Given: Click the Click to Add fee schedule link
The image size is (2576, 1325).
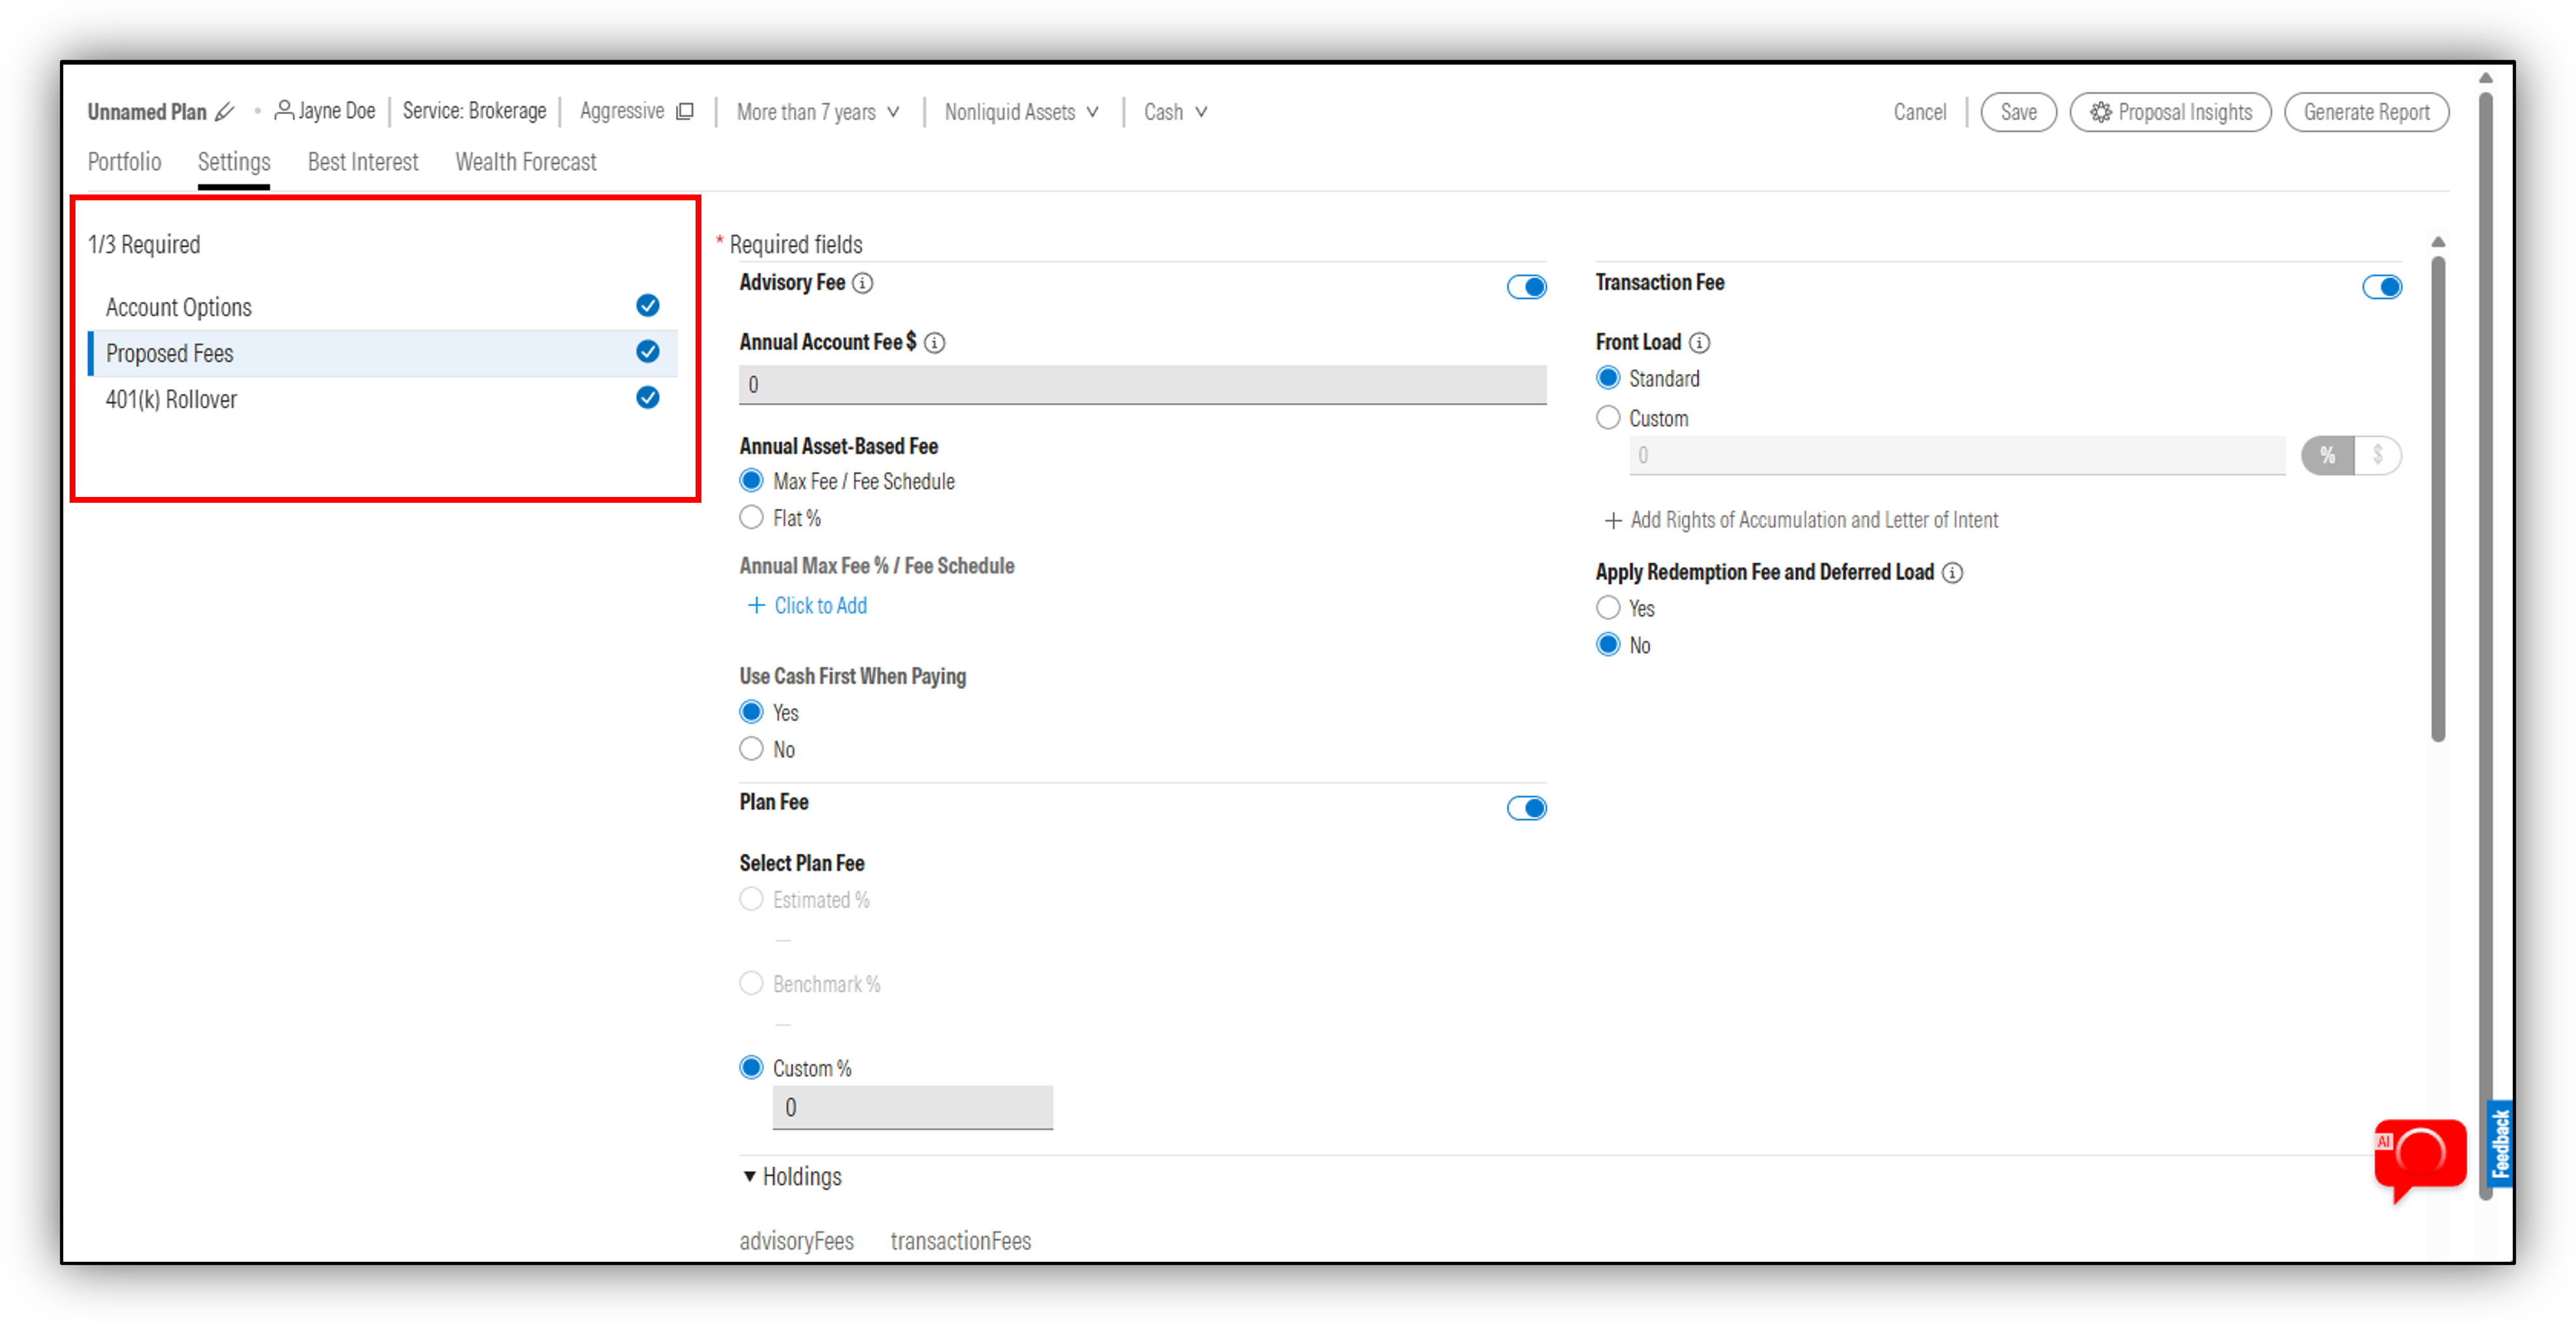Looking at the screenshot, I should point(808,606).
